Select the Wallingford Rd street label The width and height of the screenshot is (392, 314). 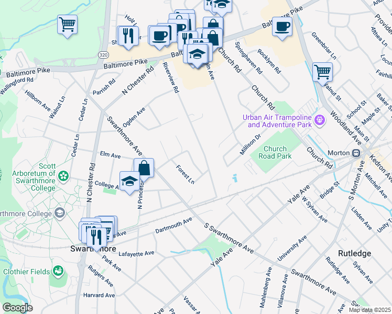coord(16,86)
